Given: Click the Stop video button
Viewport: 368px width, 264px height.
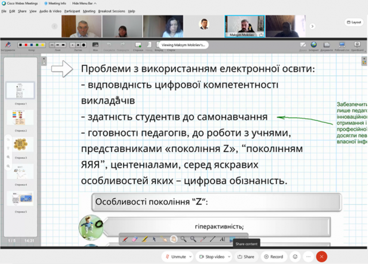Looking at the screenshot, I should click(212, 257).
